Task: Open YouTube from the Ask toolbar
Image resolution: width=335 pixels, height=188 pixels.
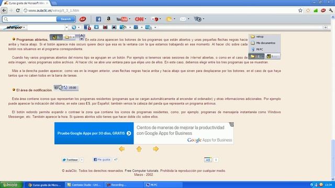Action: (x=122, y=19)
